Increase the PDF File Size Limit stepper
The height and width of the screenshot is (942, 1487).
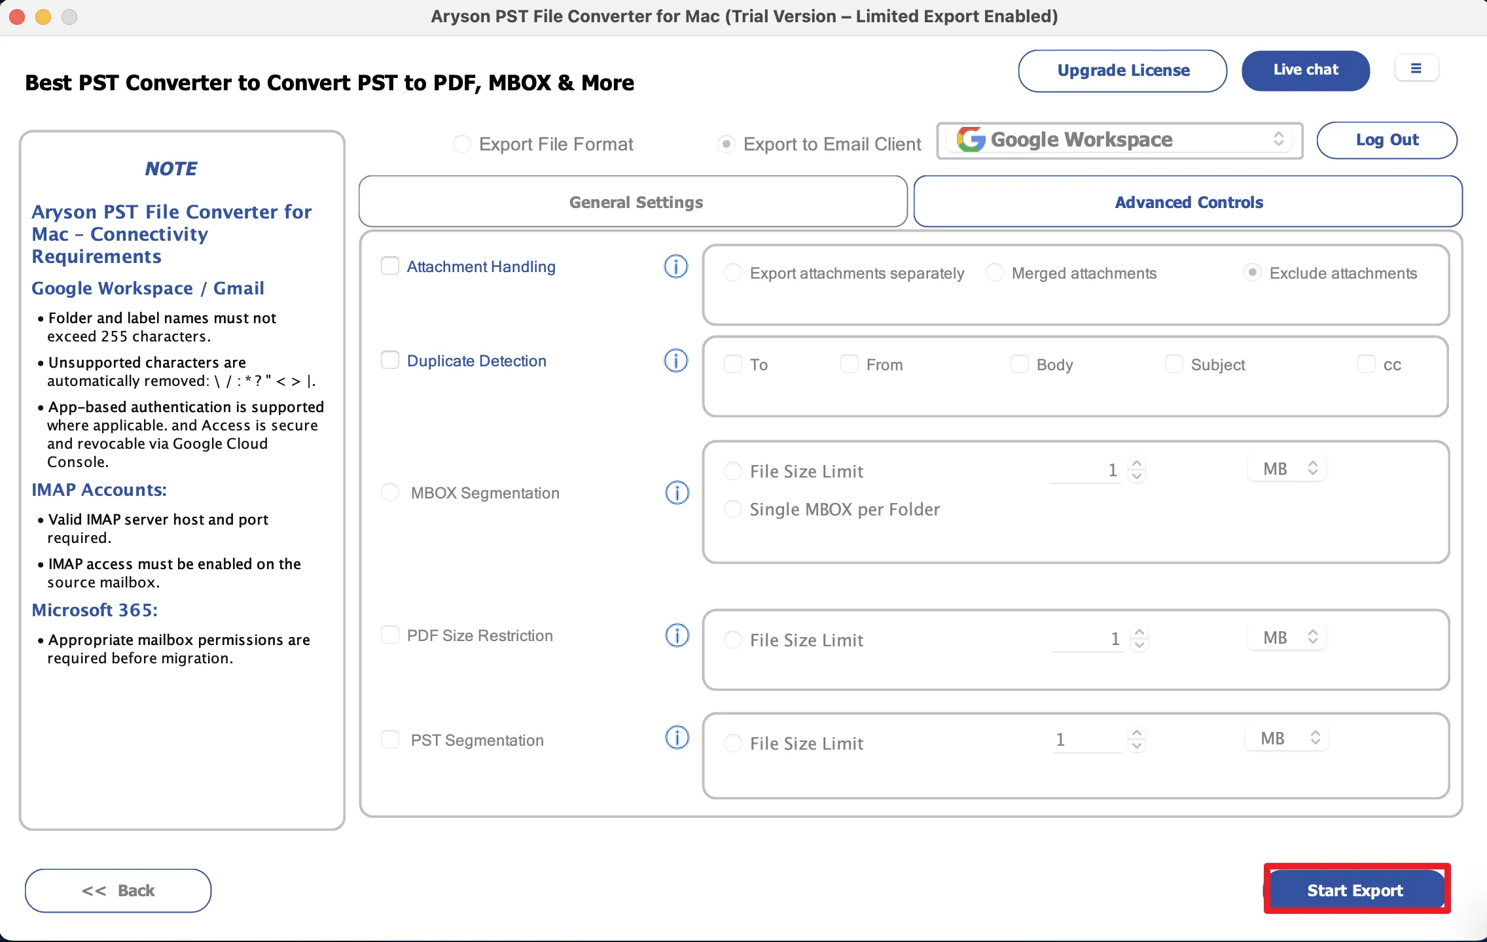pyautogui.click(x=1139, y=633)
